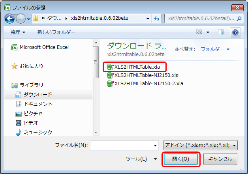Open the view options dropdown arrow
The width and height of the screenshot is (248, 174).
tap(208, 32)
